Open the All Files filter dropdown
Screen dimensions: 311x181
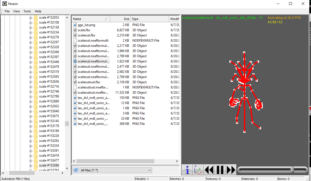coord(116,170)
